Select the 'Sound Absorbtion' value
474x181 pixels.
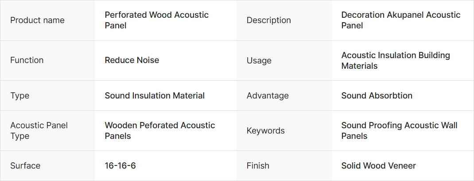coord(377,96)
